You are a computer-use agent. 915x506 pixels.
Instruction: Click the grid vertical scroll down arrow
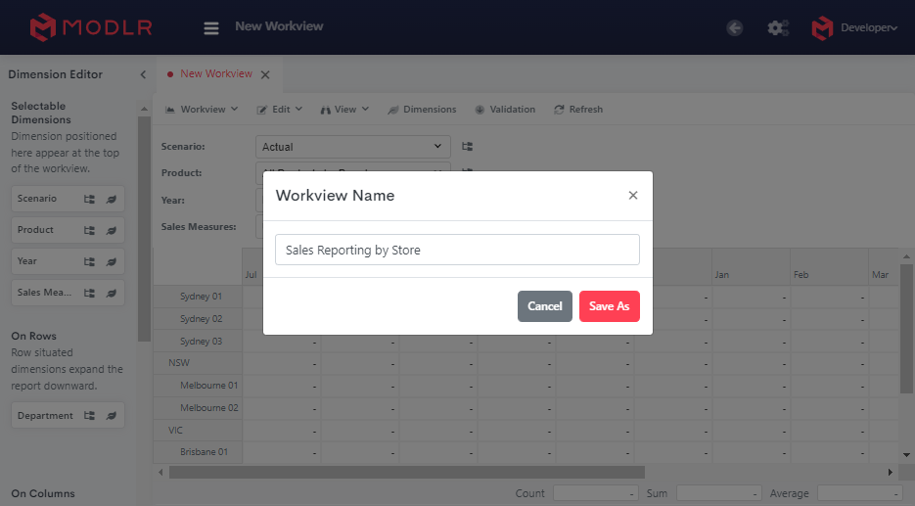tap(906, 455)
